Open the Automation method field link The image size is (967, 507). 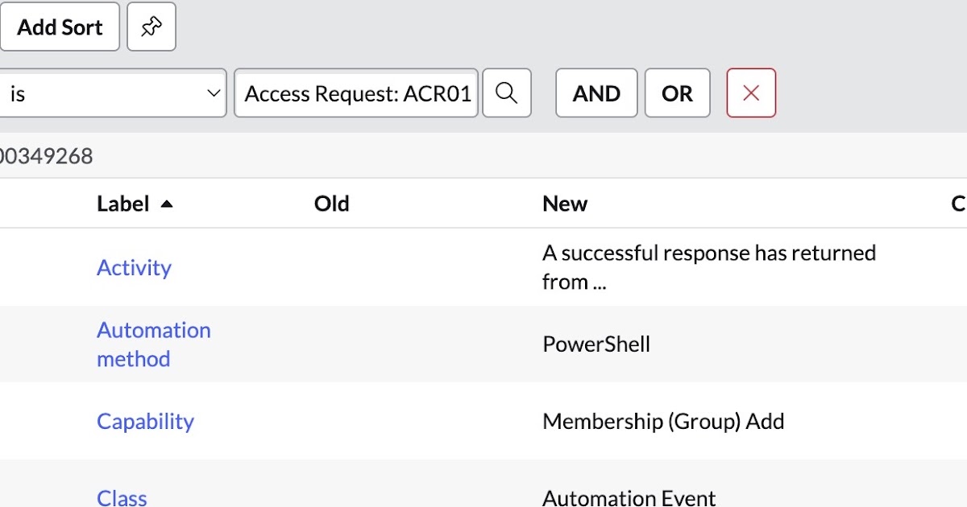tap(153, 344)
